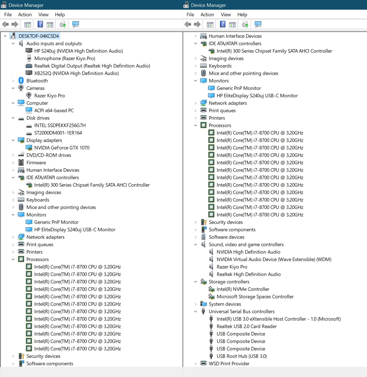
Task: Click Back arrow in left Device Manager toolbar
Action: pyautogui.click(x=5, y=24)
